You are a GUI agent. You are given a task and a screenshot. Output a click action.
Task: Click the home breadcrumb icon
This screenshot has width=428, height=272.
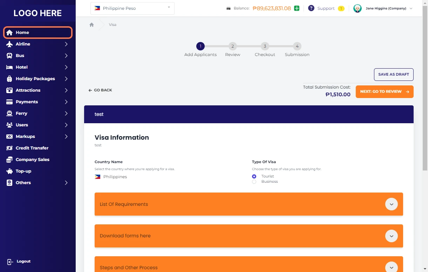click(x=91, y=25)
